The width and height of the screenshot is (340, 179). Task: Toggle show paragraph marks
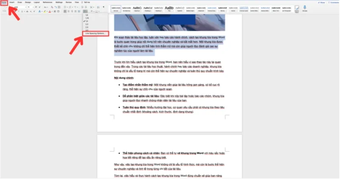[x=103, y=7]
